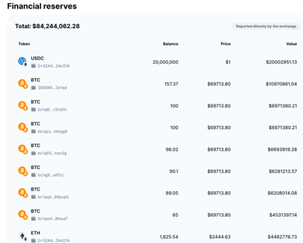This screenshot has height=243, width=303.
Task: Click the USDC balance 20,000,000
Action: pos(166,62)
